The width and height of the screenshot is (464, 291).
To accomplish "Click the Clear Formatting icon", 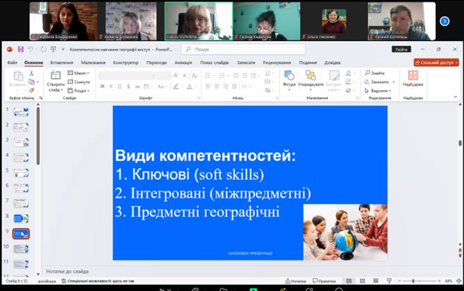I will [x=194, y=75].
